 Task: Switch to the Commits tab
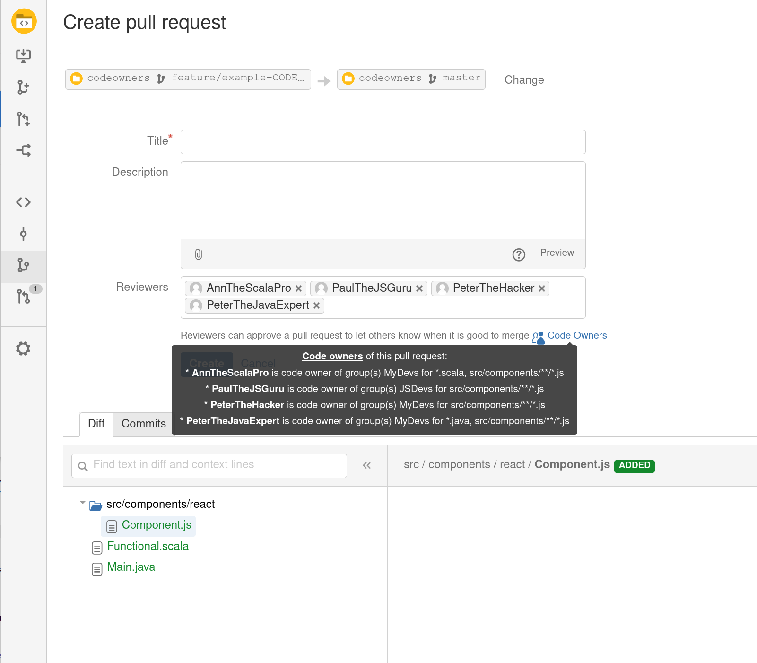(x=143, y=424)
